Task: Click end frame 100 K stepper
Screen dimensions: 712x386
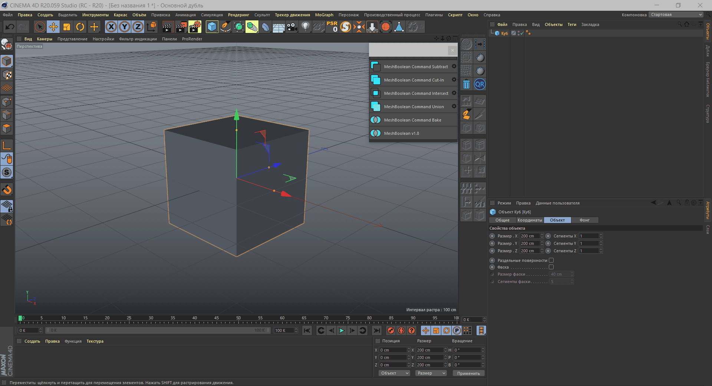Action: [x=296, y=330]
